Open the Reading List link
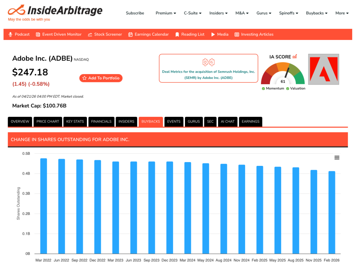 point(193,34)
